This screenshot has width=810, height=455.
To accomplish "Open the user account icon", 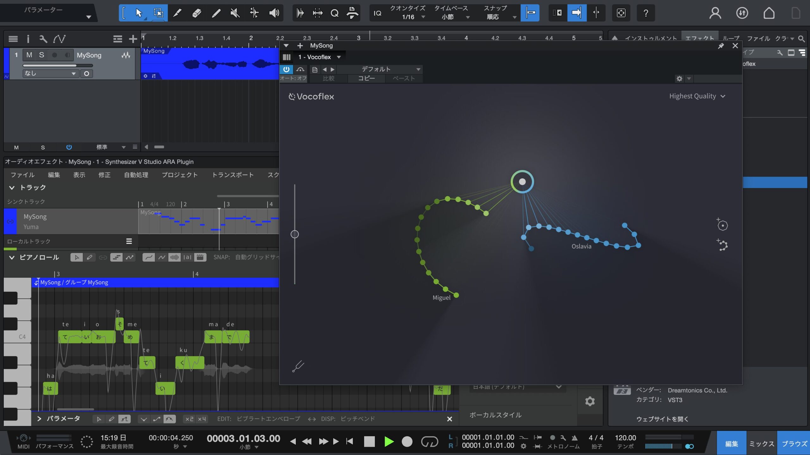I will click(x=715, y=13).
